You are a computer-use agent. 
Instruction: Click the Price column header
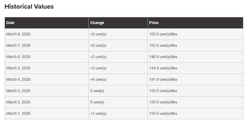154,23
